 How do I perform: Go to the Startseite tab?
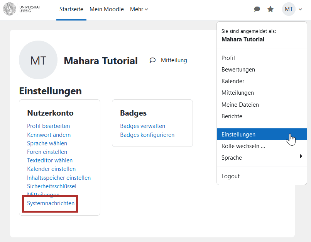click(x=71, y=9)
